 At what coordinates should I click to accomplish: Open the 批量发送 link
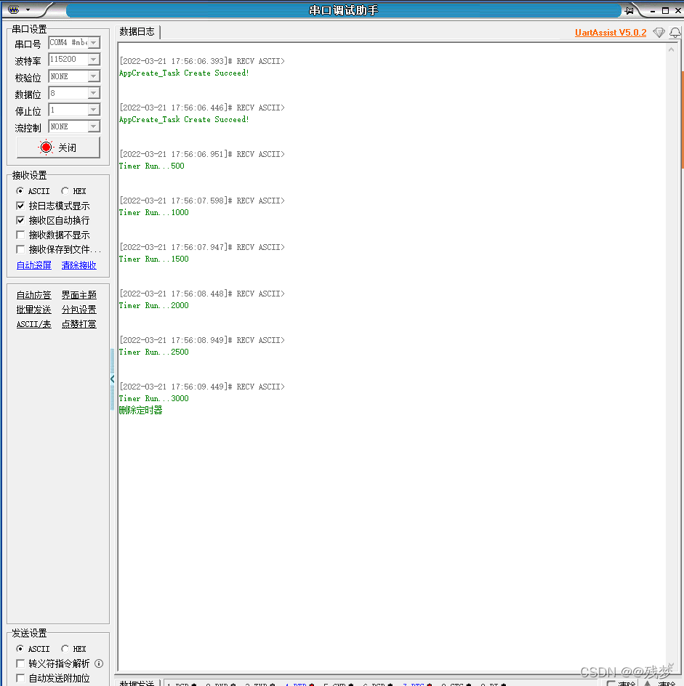click(34, 310)
